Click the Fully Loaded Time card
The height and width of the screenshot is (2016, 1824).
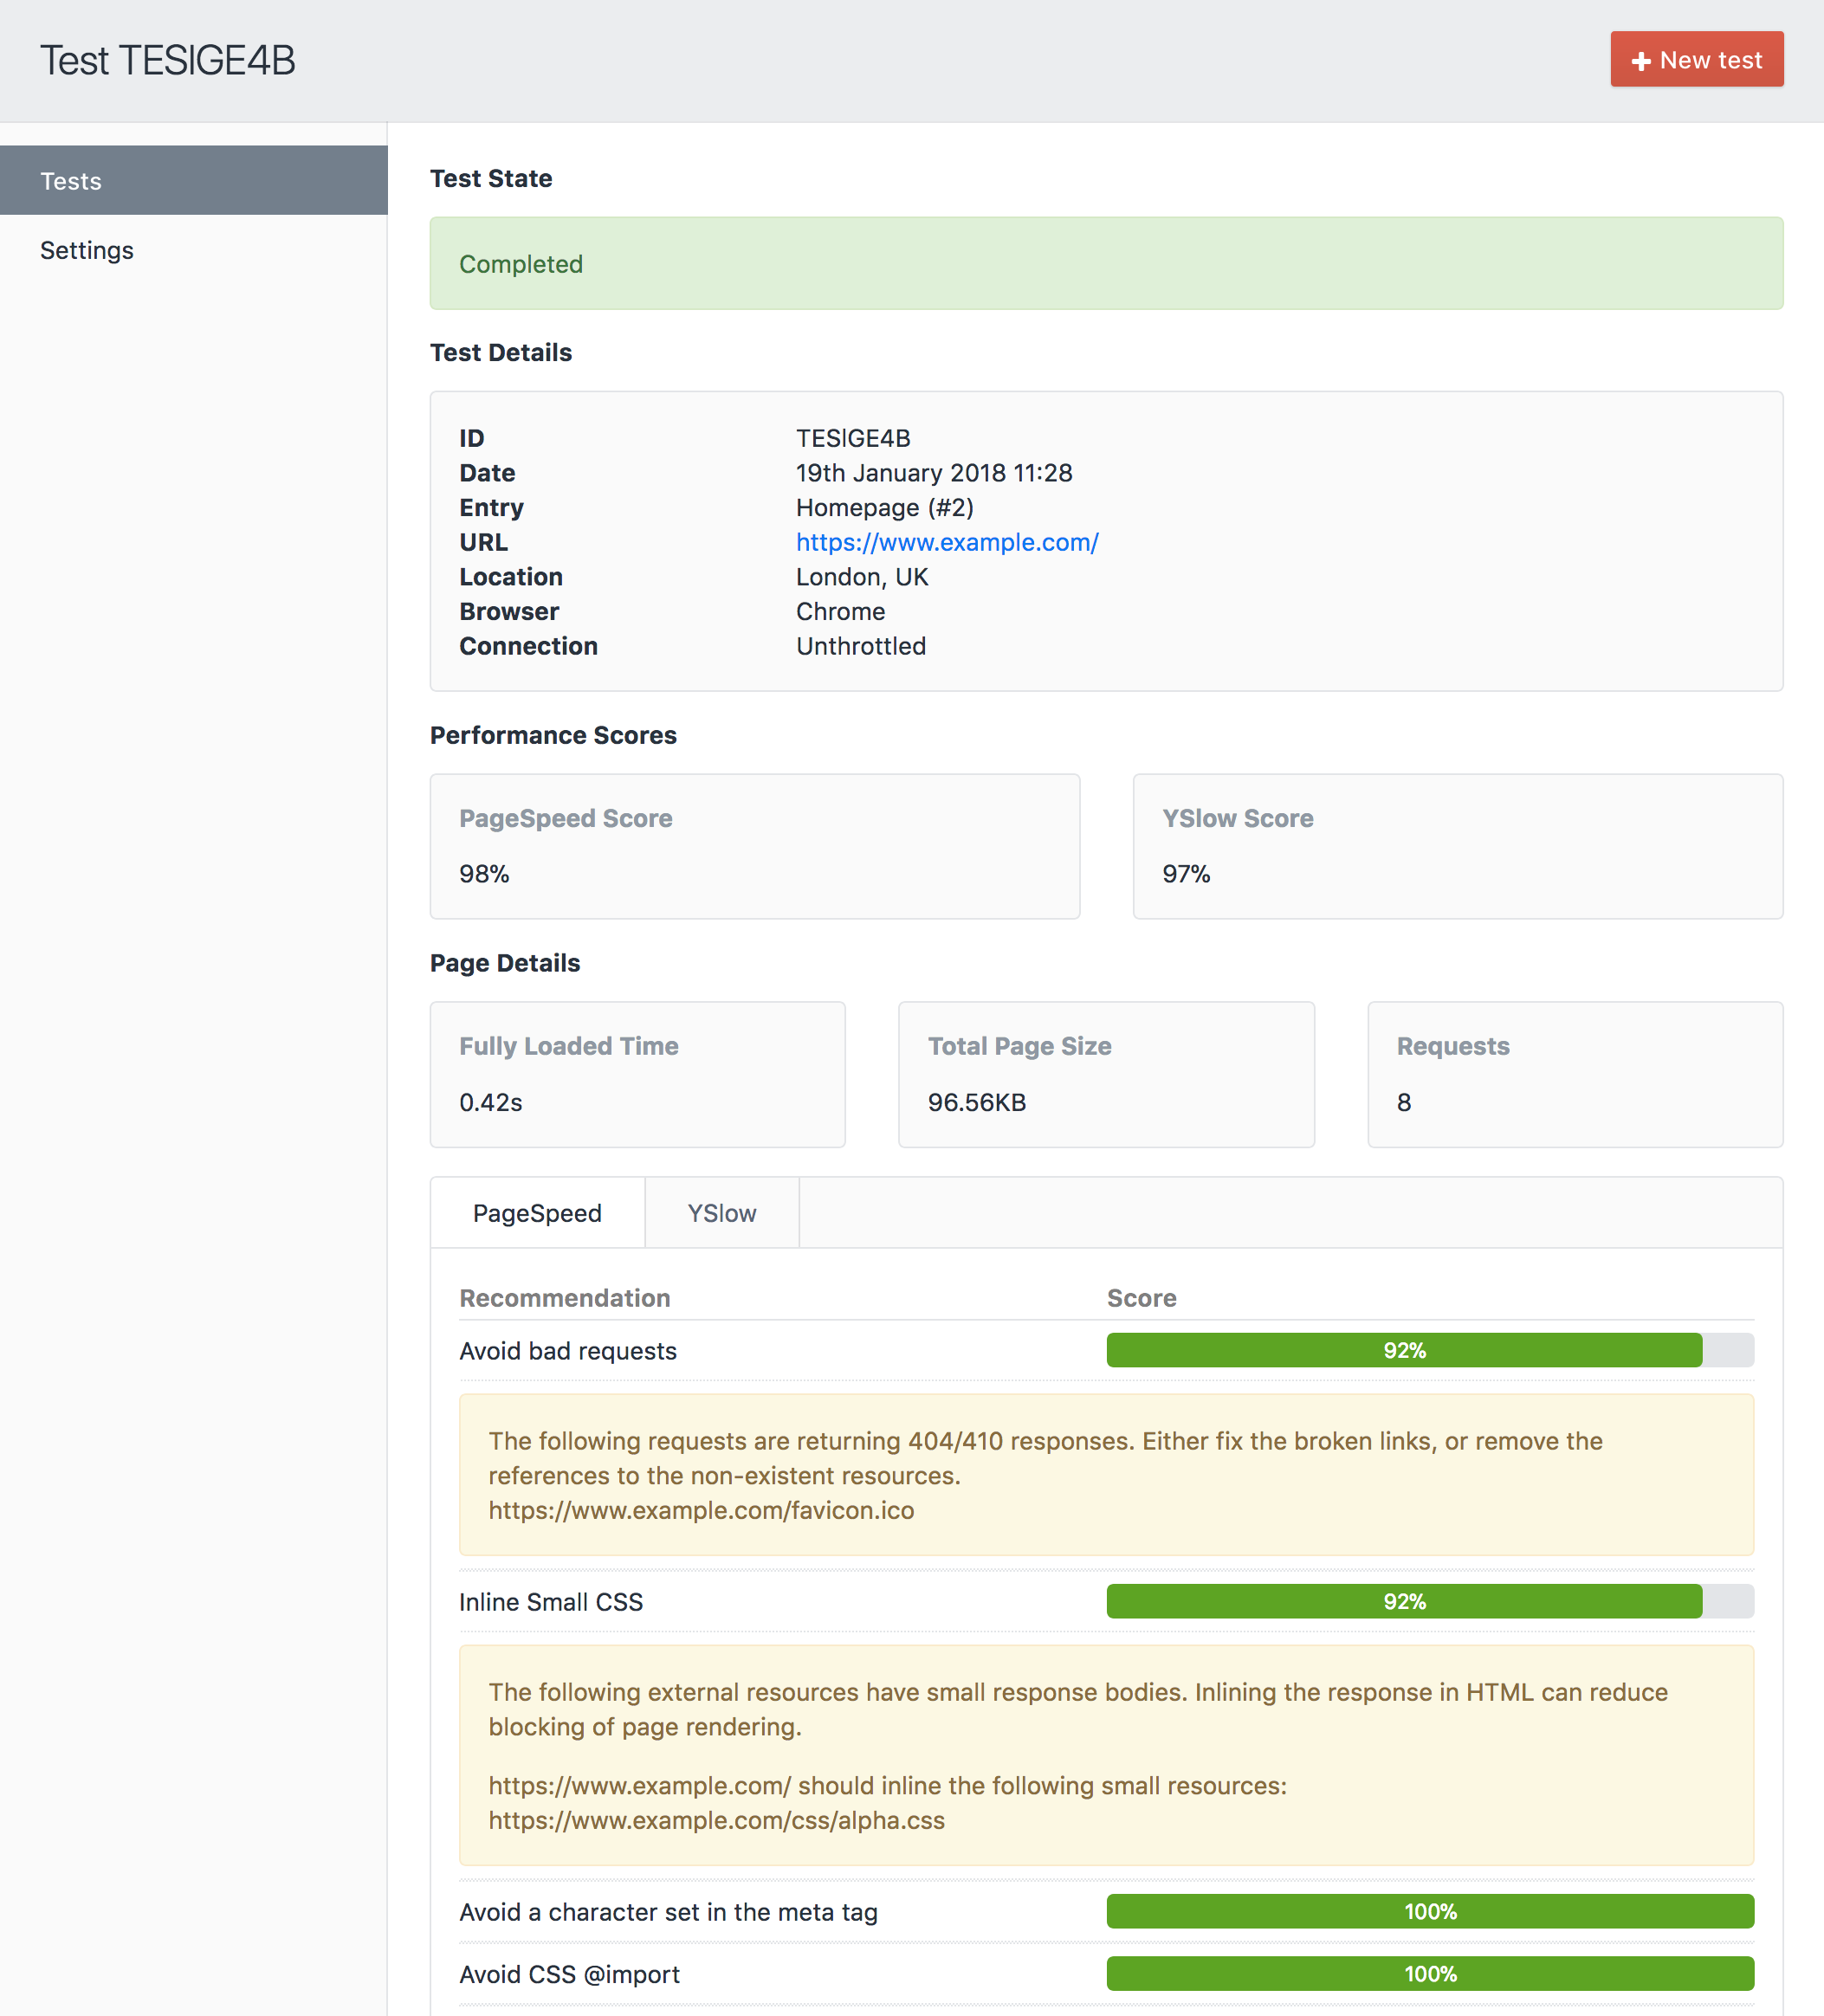click(637, 1074)
